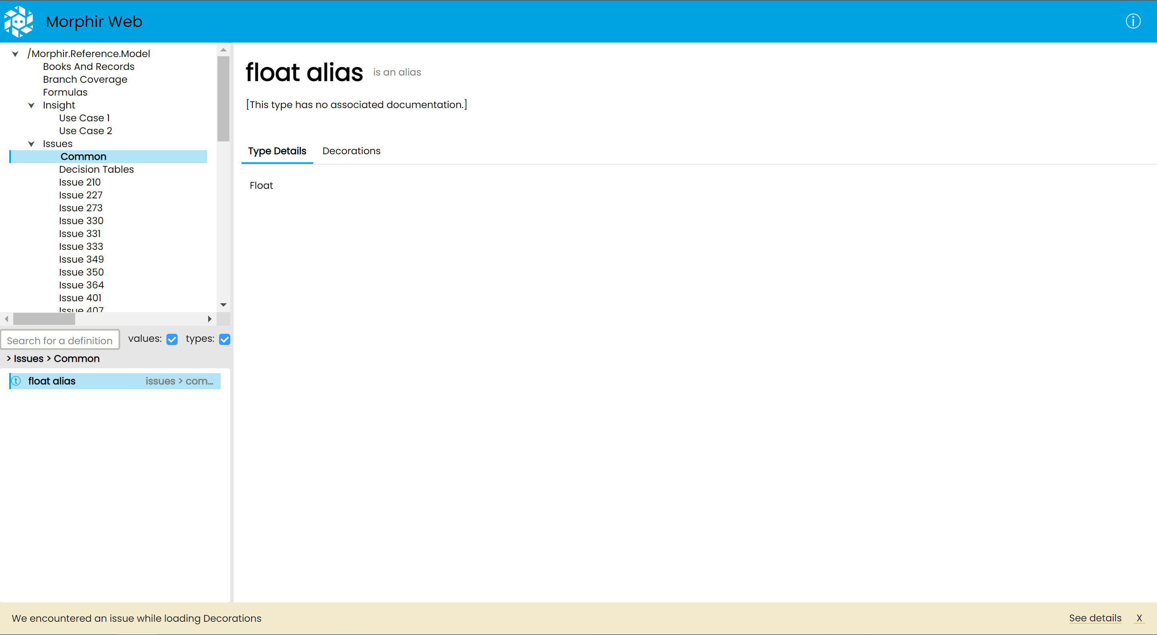Focus the Search for a definition field
Screen dimensions: 1157x635
point(60,340)
